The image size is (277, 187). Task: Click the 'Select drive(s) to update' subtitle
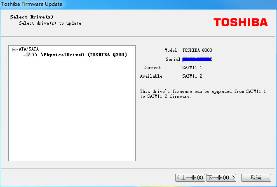(50, 23)
